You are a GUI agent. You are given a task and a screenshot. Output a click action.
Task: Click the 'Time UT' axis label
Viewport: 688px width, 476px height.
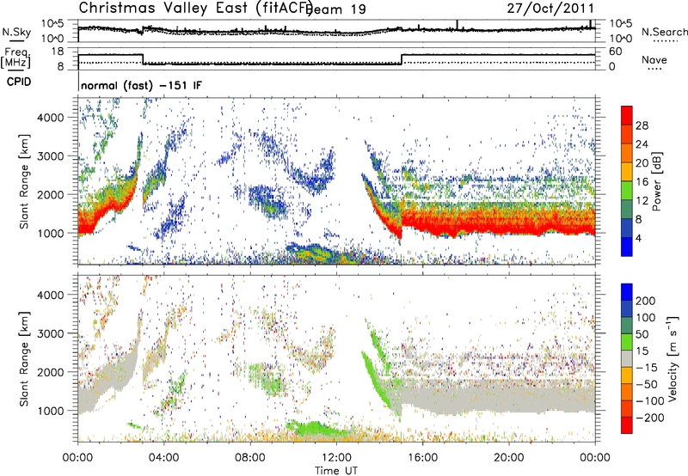pyautogui.click(x=336, y=470)
